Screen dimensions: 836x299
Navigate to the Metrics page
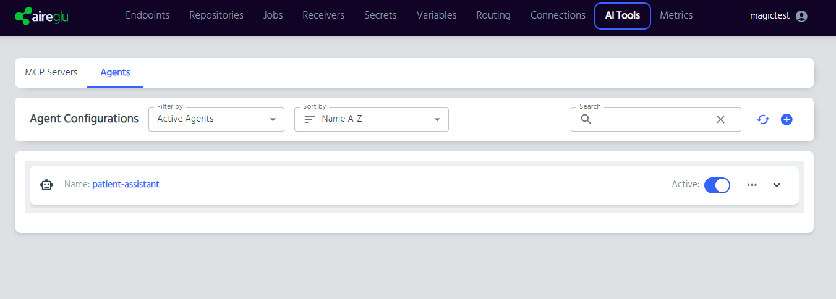tap(676, 15)
